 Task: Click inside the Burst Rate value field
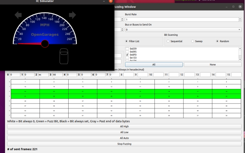coord(182,20)
